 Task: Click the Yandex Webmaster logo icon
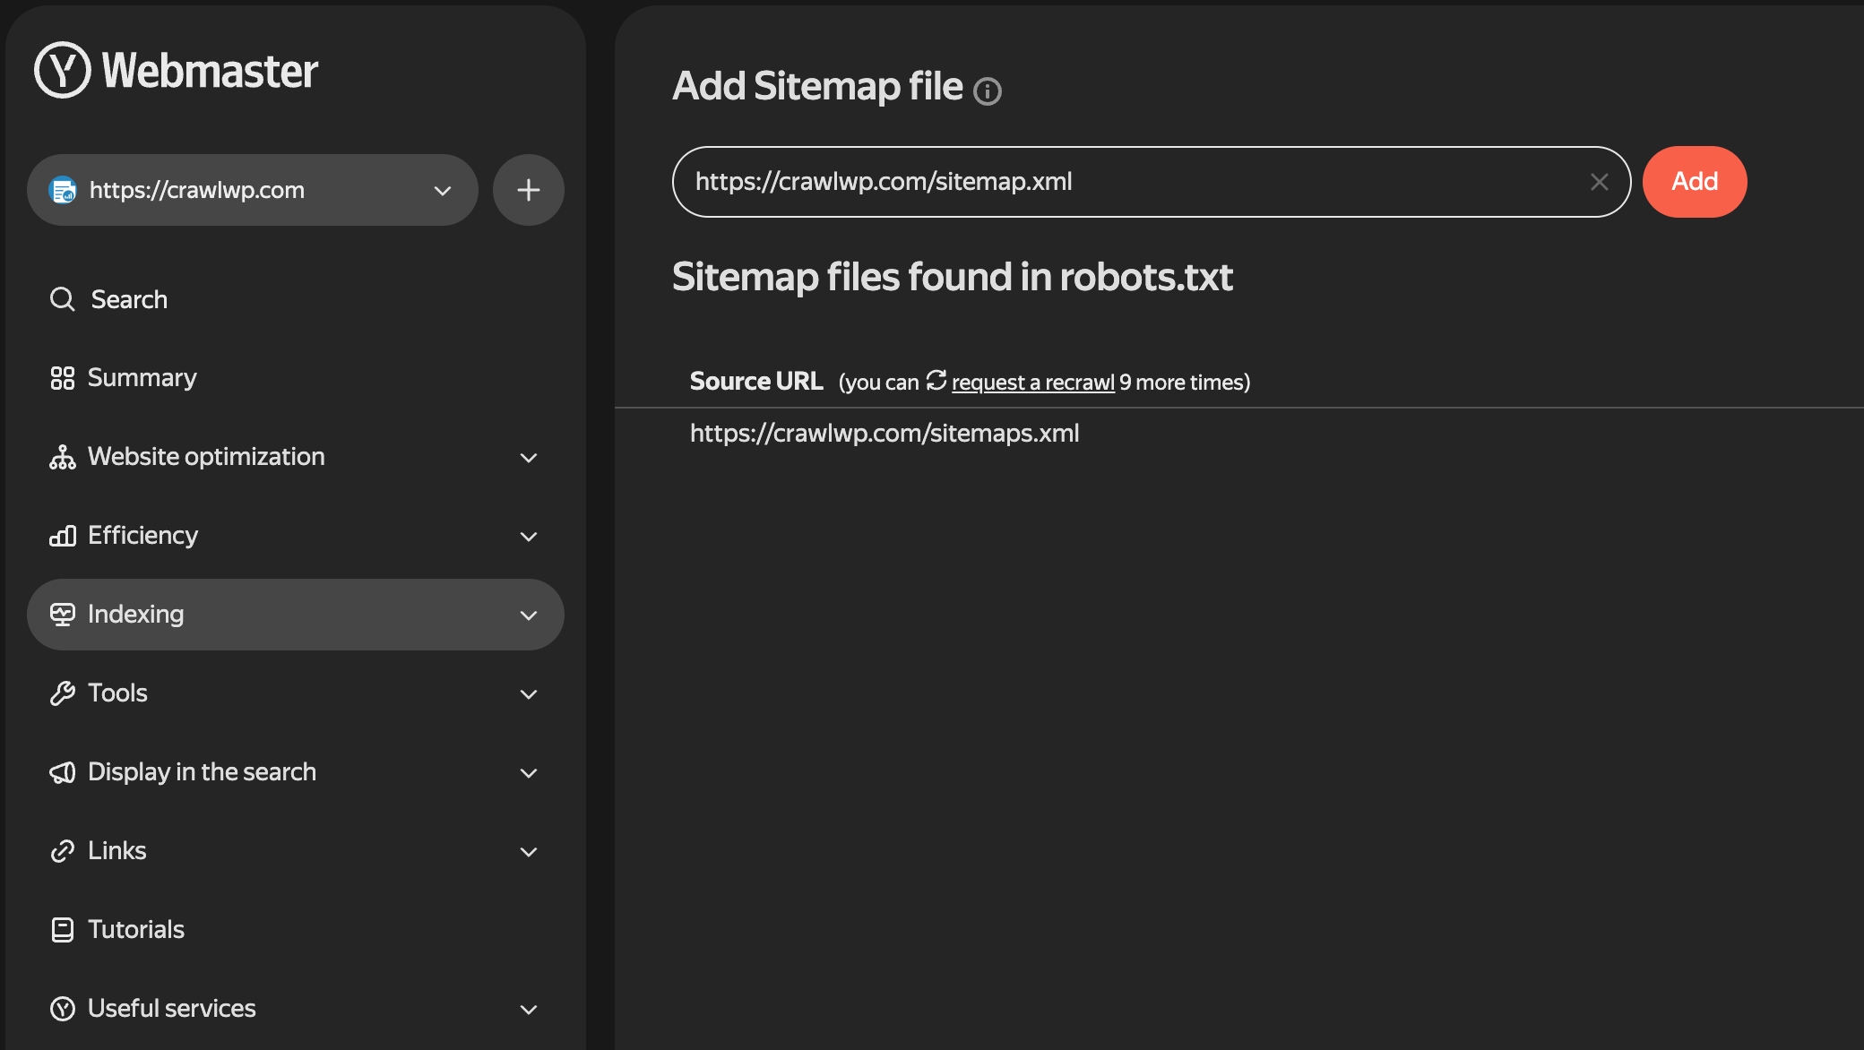pos(63,70)
